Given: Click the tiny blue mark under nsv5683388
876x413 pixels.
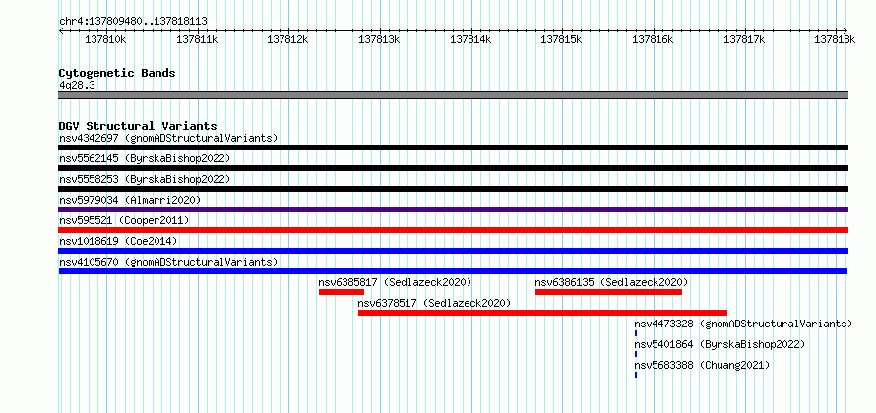Looking at the screenshot, I should 636,375.
